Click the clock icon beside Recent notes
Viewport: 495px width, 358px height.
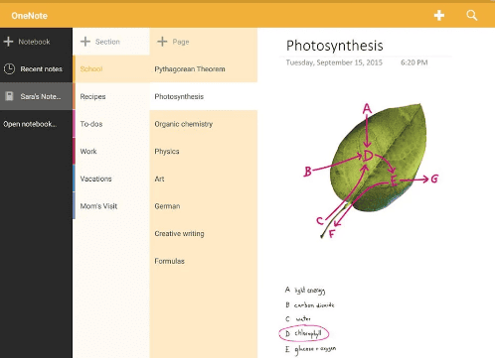9,68
